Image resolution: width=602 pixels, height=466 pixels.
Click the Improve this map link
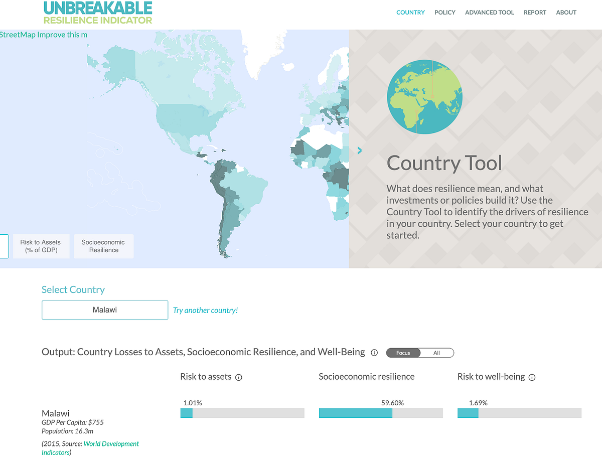pyautogui.click(x=62, y=34)
